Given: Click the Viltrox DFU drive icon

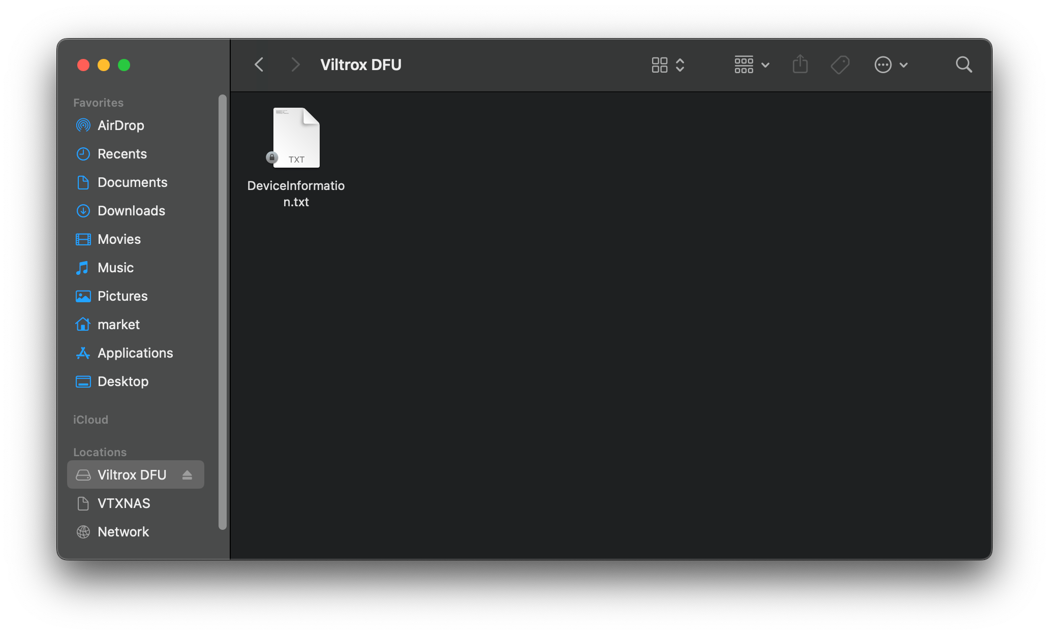Looking at the screenshot, I should [83, 475].
